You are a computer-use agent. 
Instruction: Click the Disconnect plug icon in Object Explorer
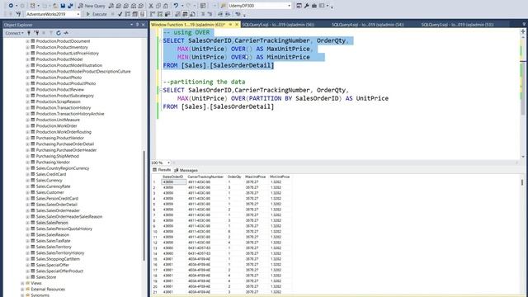[36, 33]
